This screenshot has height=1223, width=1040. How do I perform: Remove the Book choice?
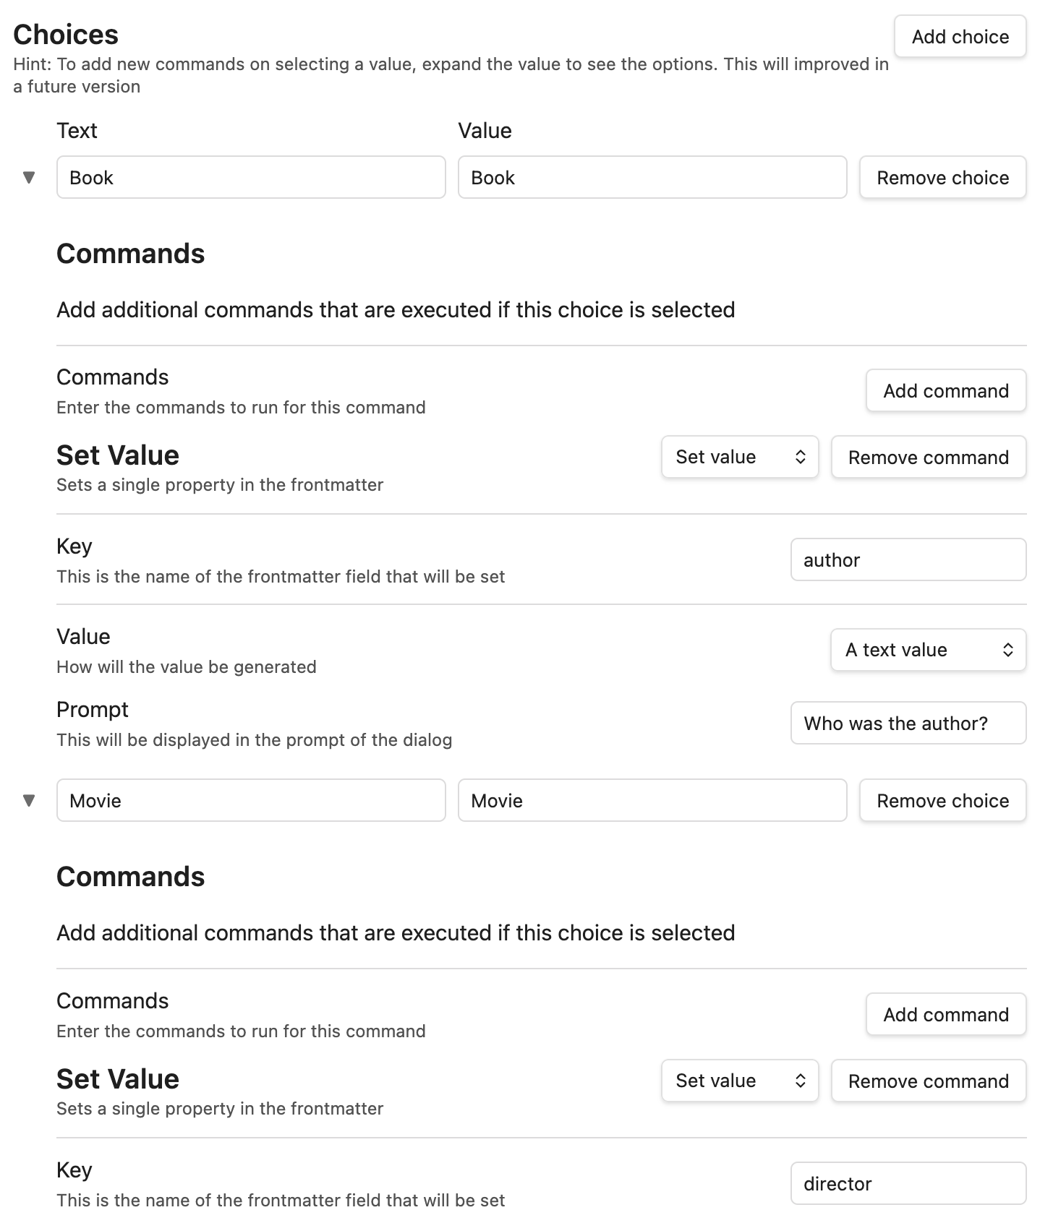click(943, 177)
